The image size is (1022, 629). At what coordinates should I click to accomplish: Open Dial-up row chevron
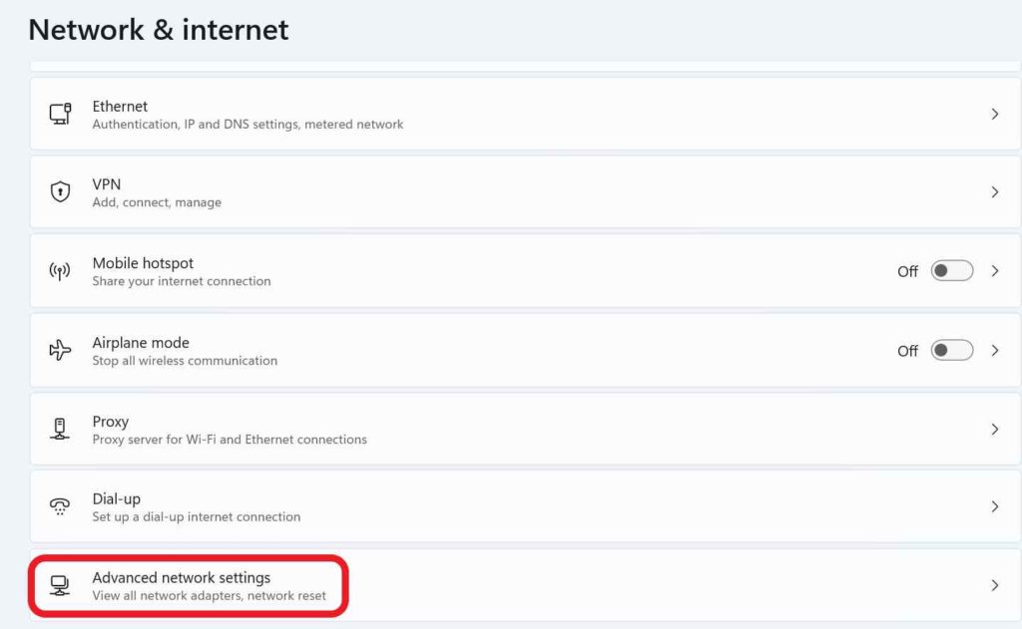pos(995,506)
